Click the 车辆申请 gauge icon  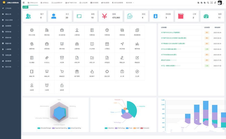107,30
